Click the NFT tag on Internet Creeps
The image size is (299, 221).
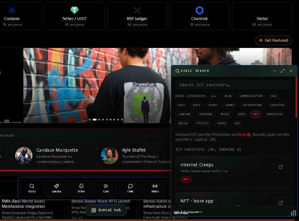186,179
